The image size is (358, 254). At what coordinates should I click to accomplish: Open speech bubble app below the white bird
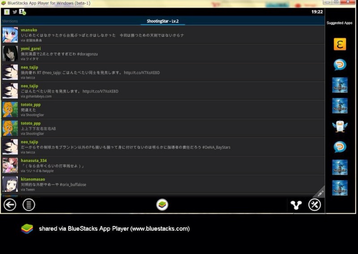pyautogui.click(x=340, y=147)
